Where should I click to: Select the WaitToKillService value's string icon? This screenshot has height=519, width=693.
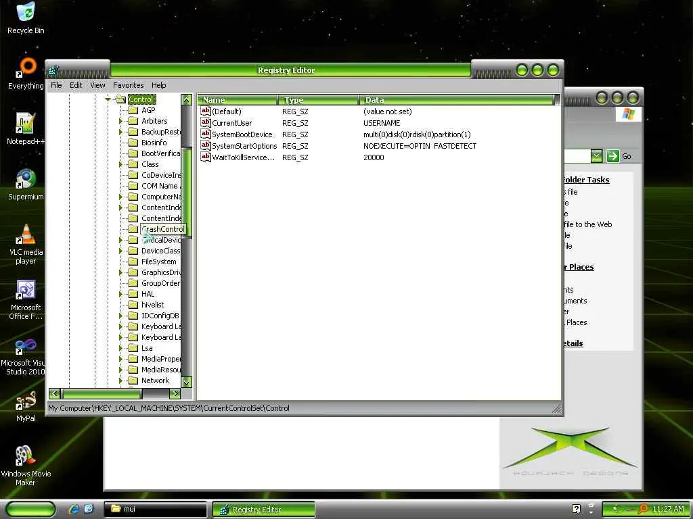pos(206,157)
